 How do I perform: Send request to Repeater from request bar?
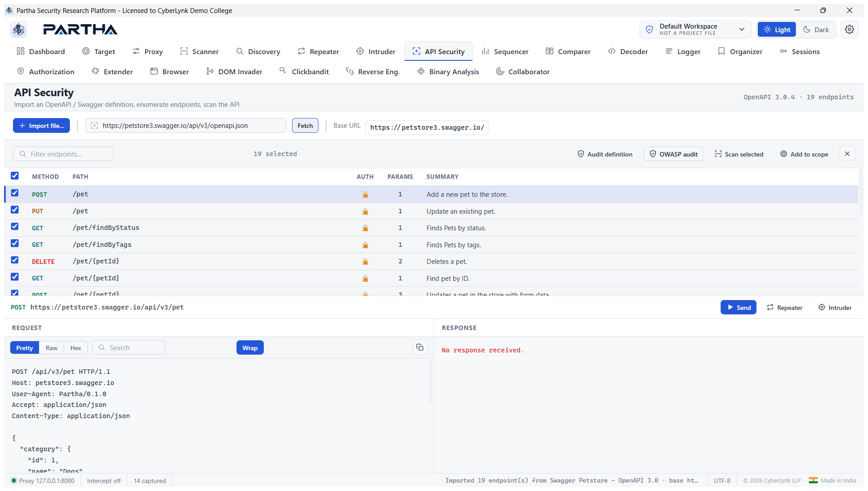(x=784, y=307)
